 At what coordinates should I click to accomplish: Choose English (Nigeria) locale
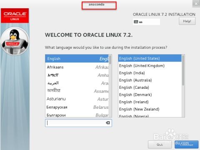tap(150, 115)
